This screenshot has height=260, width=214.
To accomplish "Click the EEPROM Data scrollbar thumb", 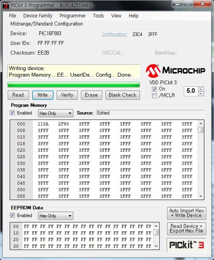I will tap(156, 232).
